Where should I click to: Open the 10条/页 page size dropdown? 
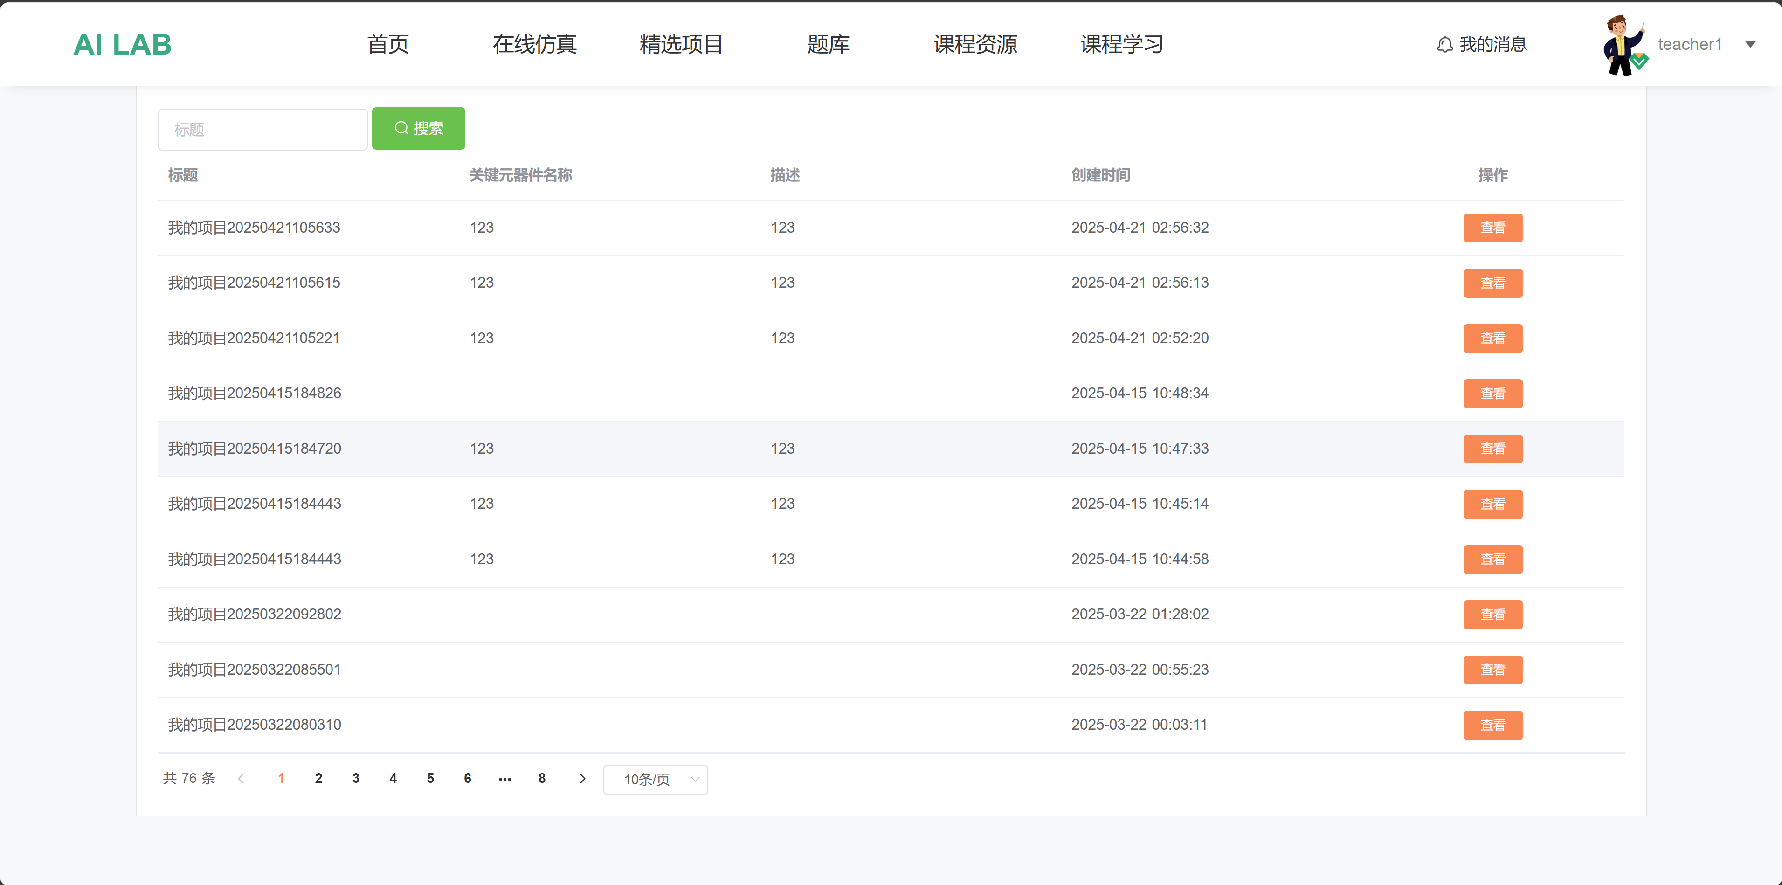(655, 779)
